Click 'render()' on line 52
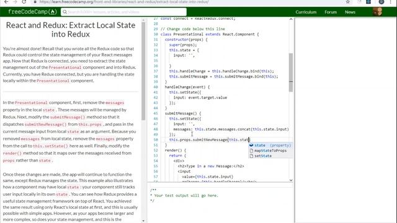The image size is (397, 223). (174, 151)
